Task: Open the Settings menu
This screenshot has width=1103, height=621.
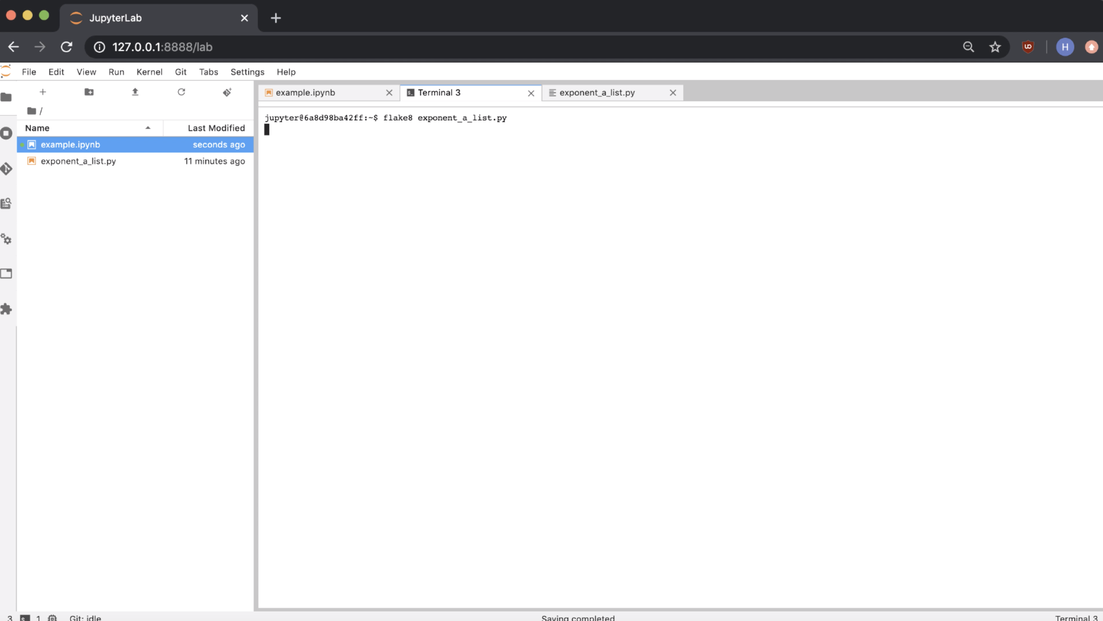Action: (x=247, y=72)
